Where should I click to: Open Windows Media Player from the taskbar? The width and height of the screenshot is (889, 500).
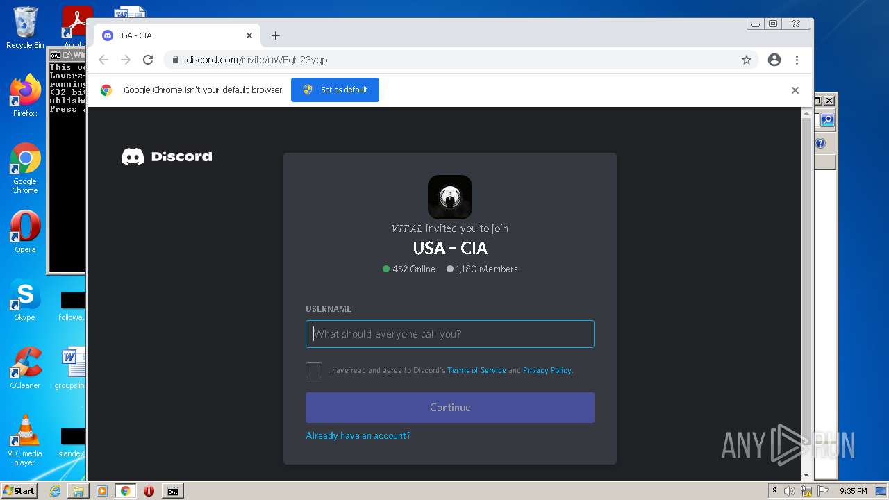[x=102, y=491]
